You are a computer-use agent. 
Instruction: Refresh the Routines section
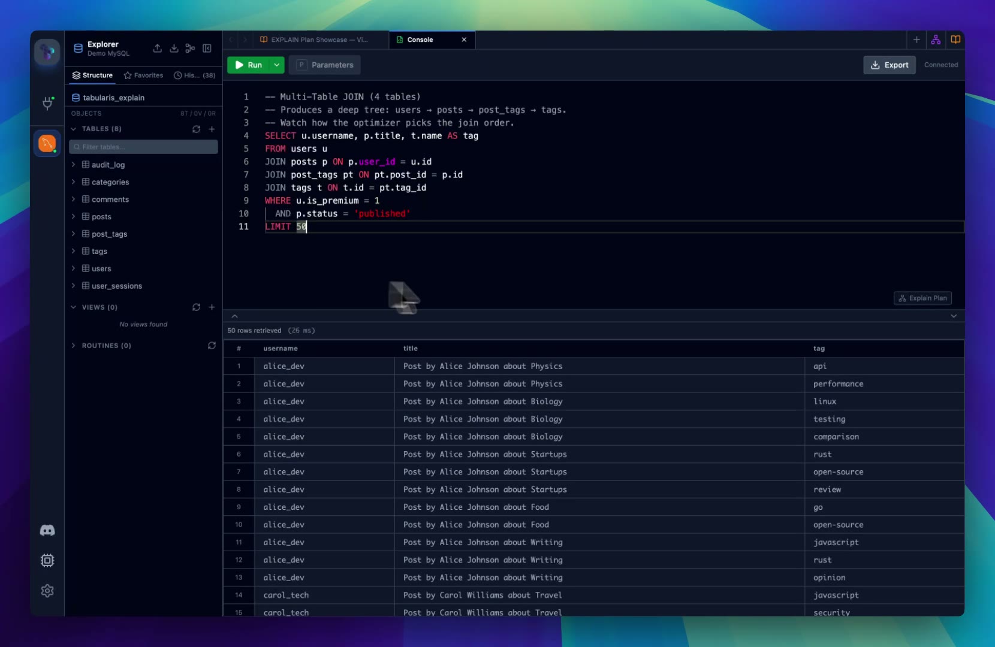[212, 346]
